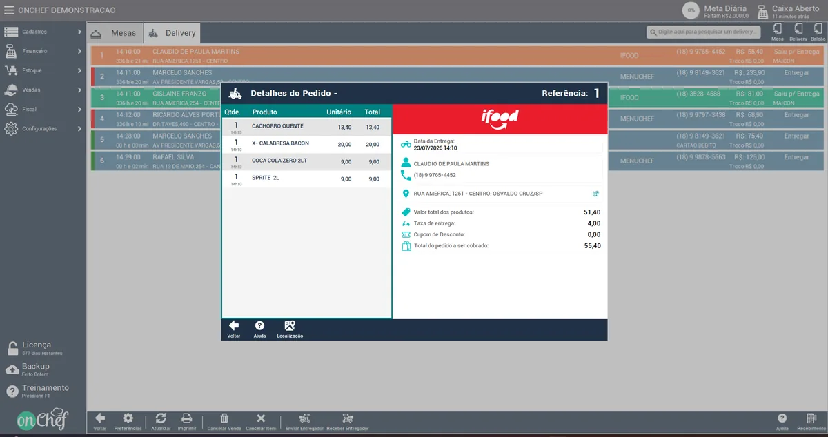Open Ajuda in the bottom-right toolbar

coord(782,422)
